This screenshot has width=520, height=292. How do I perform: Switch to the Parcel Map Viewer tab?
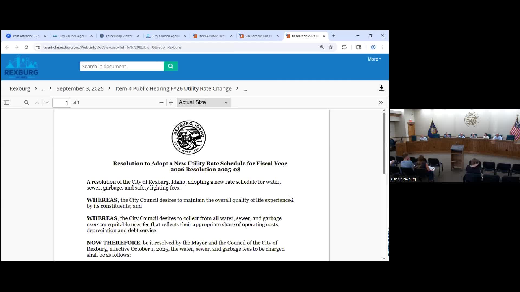(119, 36)
